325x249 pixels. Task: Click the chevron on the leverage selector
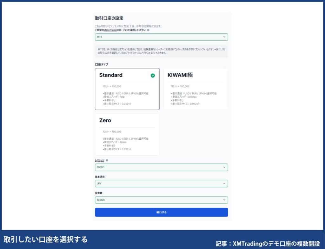(x=224, y=167)
